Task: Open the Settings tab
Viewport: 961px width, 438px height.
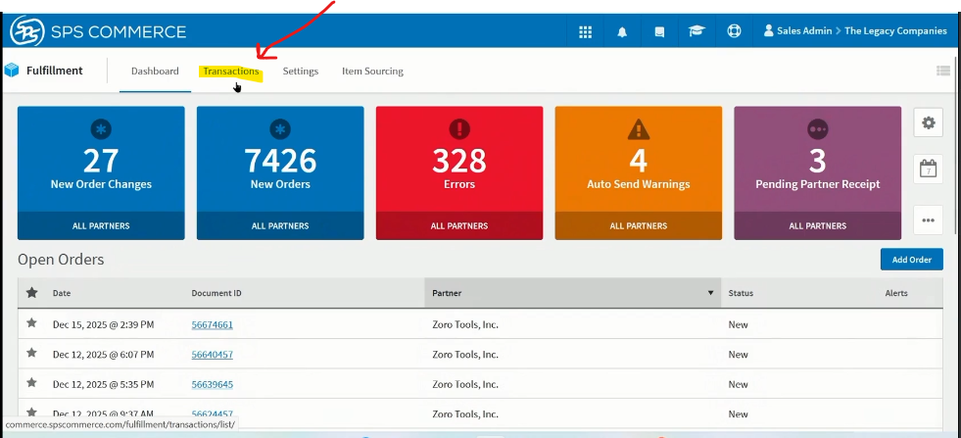Action: (301, 72)
